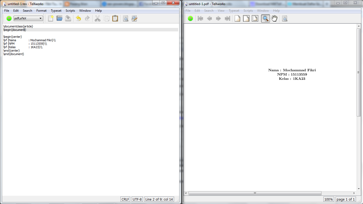Cut selected text using the scissors icon
The width and height of the screenshot is (363, 204).
(97, 18)
